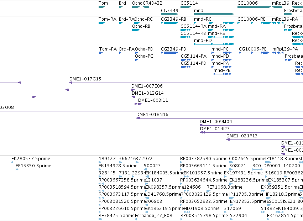Click the Ocho-RC transcript label
This screenshot has width=303, height=221.
tap(143, 19)
